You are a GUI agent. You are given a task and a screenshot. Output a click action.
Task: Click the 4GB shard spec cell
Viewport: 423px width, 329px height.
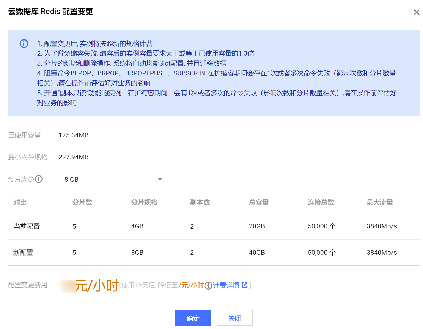pyautogui.click(x=137, y=226)
